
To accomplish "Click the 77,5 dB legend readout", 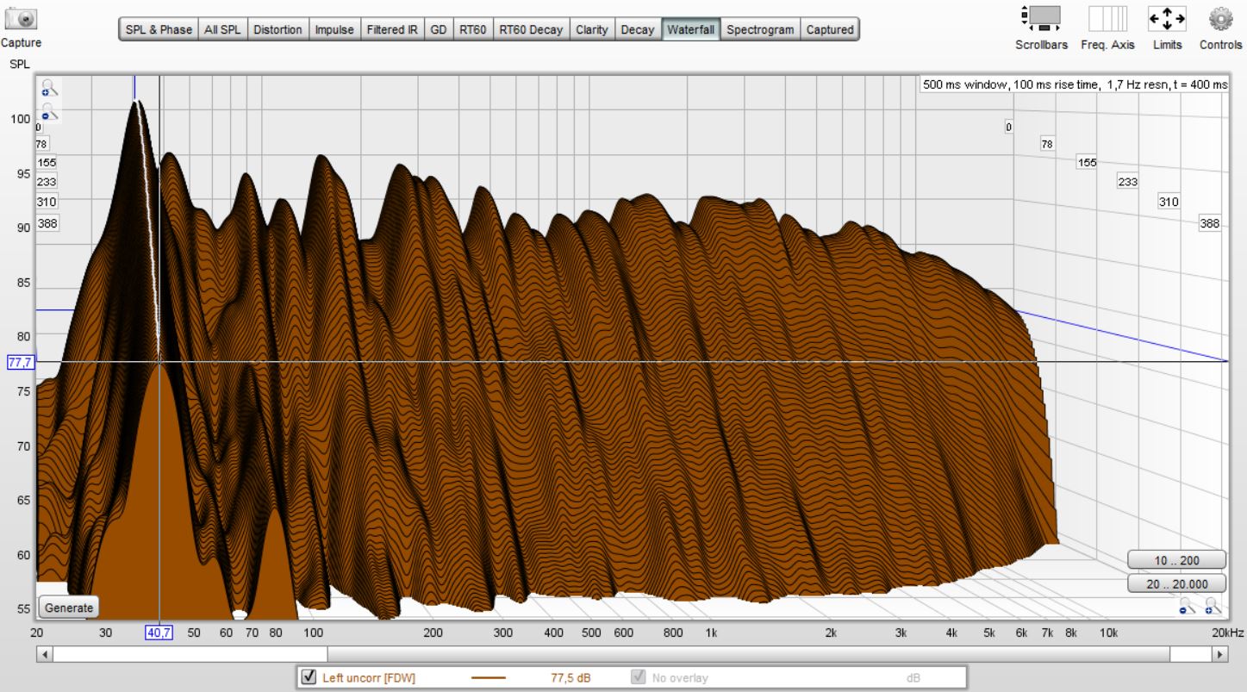I will [571, 678].
